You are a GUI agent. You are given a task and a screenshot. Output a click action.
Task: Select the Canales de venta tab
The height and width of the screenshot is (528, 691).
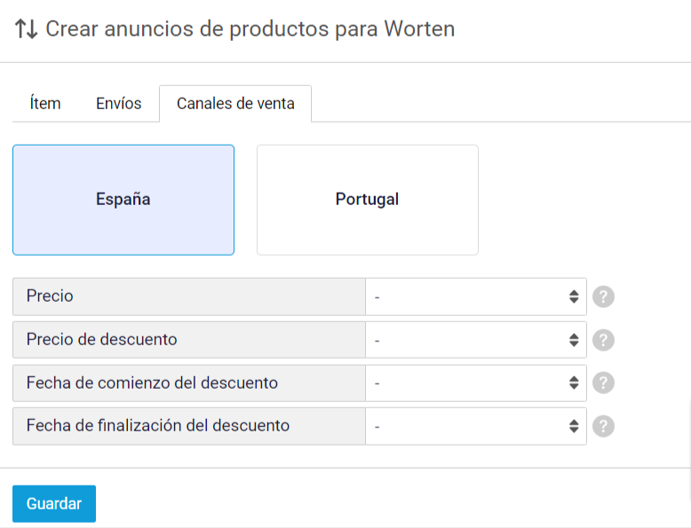click(x=235, y=104)
